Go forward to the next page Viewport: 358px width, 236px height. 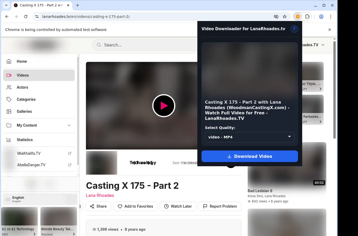(x=16, y=17)
